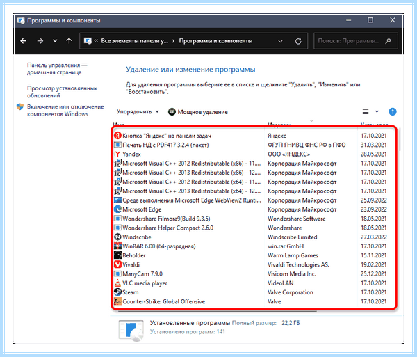Refresh the programs list
417x357 pixels.
298,41
